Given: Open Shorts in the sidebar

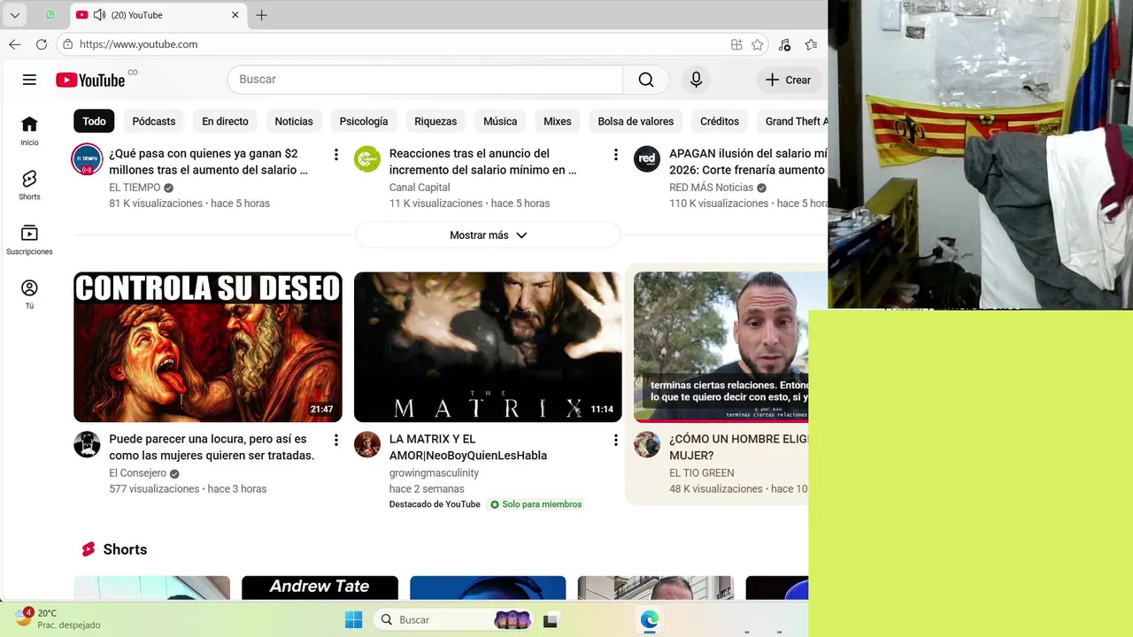Looking at the screenshot, I should tap(29, 185).
